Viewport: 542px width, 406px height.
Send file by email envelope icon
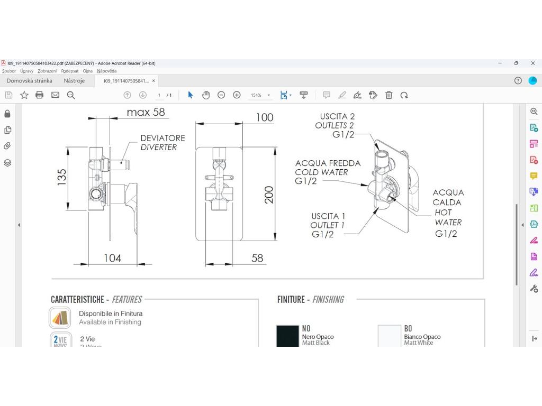pos(55,95)
